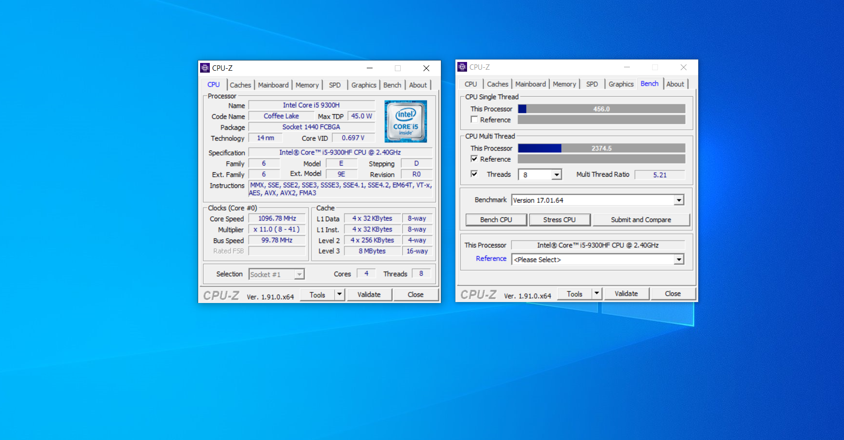Click the Multi Thread Ratio value 5.21
This screenshot has height=440, width=844.
click(x=660, y=175)
